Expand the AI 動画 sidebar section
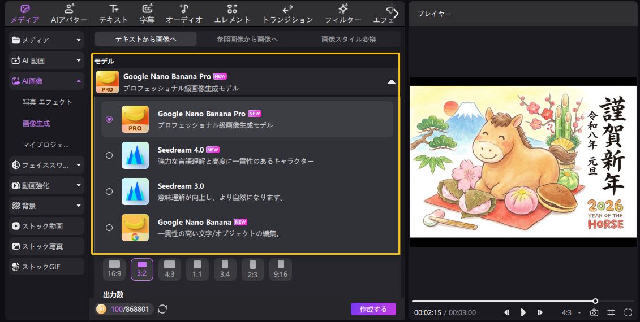This screenshot has width=640, height=322. [x=78, y=61]
